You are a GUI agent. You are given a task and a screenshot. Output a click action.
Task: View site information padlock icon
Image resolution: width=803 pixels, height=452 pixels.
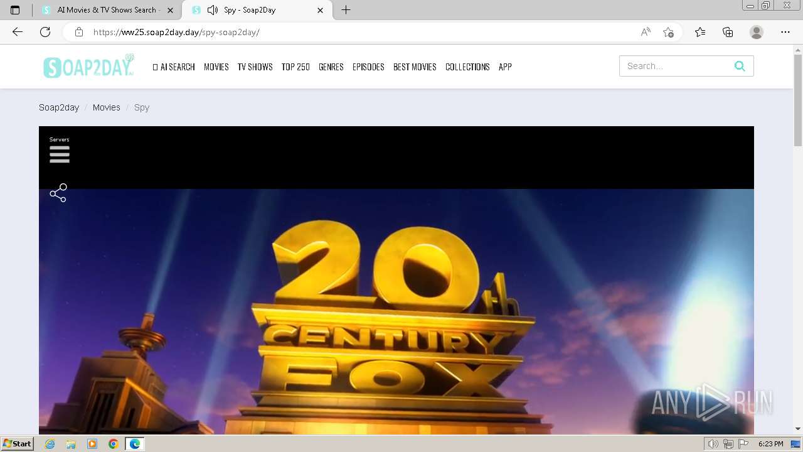coord(79,32)
